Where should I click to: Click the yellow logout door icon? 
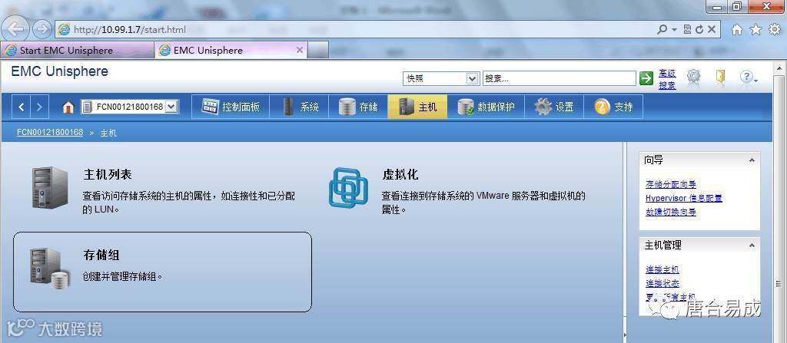pos(720,76)
